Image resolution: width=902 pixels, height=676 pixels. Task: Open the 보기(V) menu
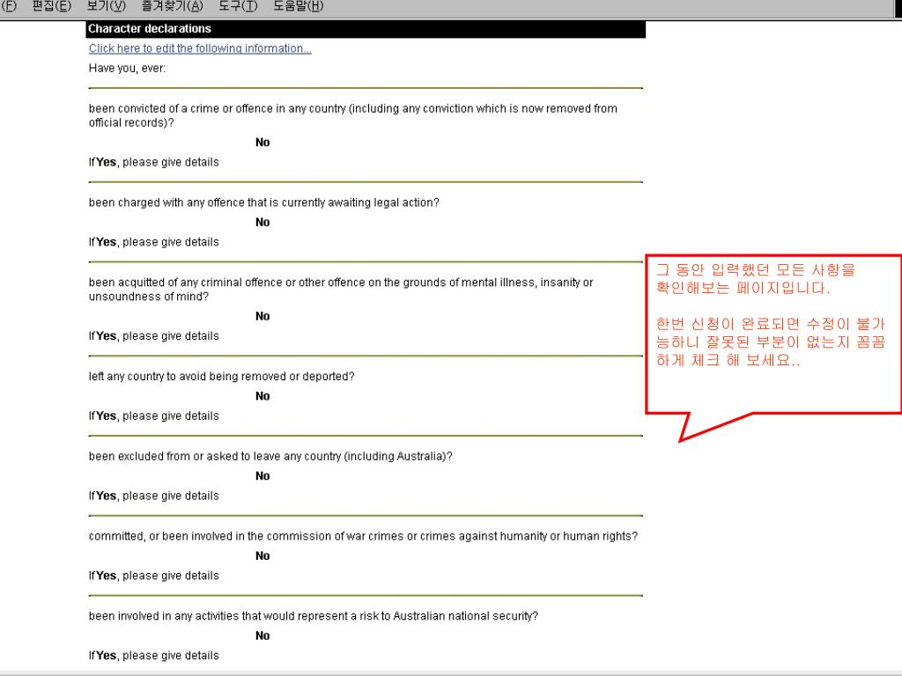coord(107,6)
